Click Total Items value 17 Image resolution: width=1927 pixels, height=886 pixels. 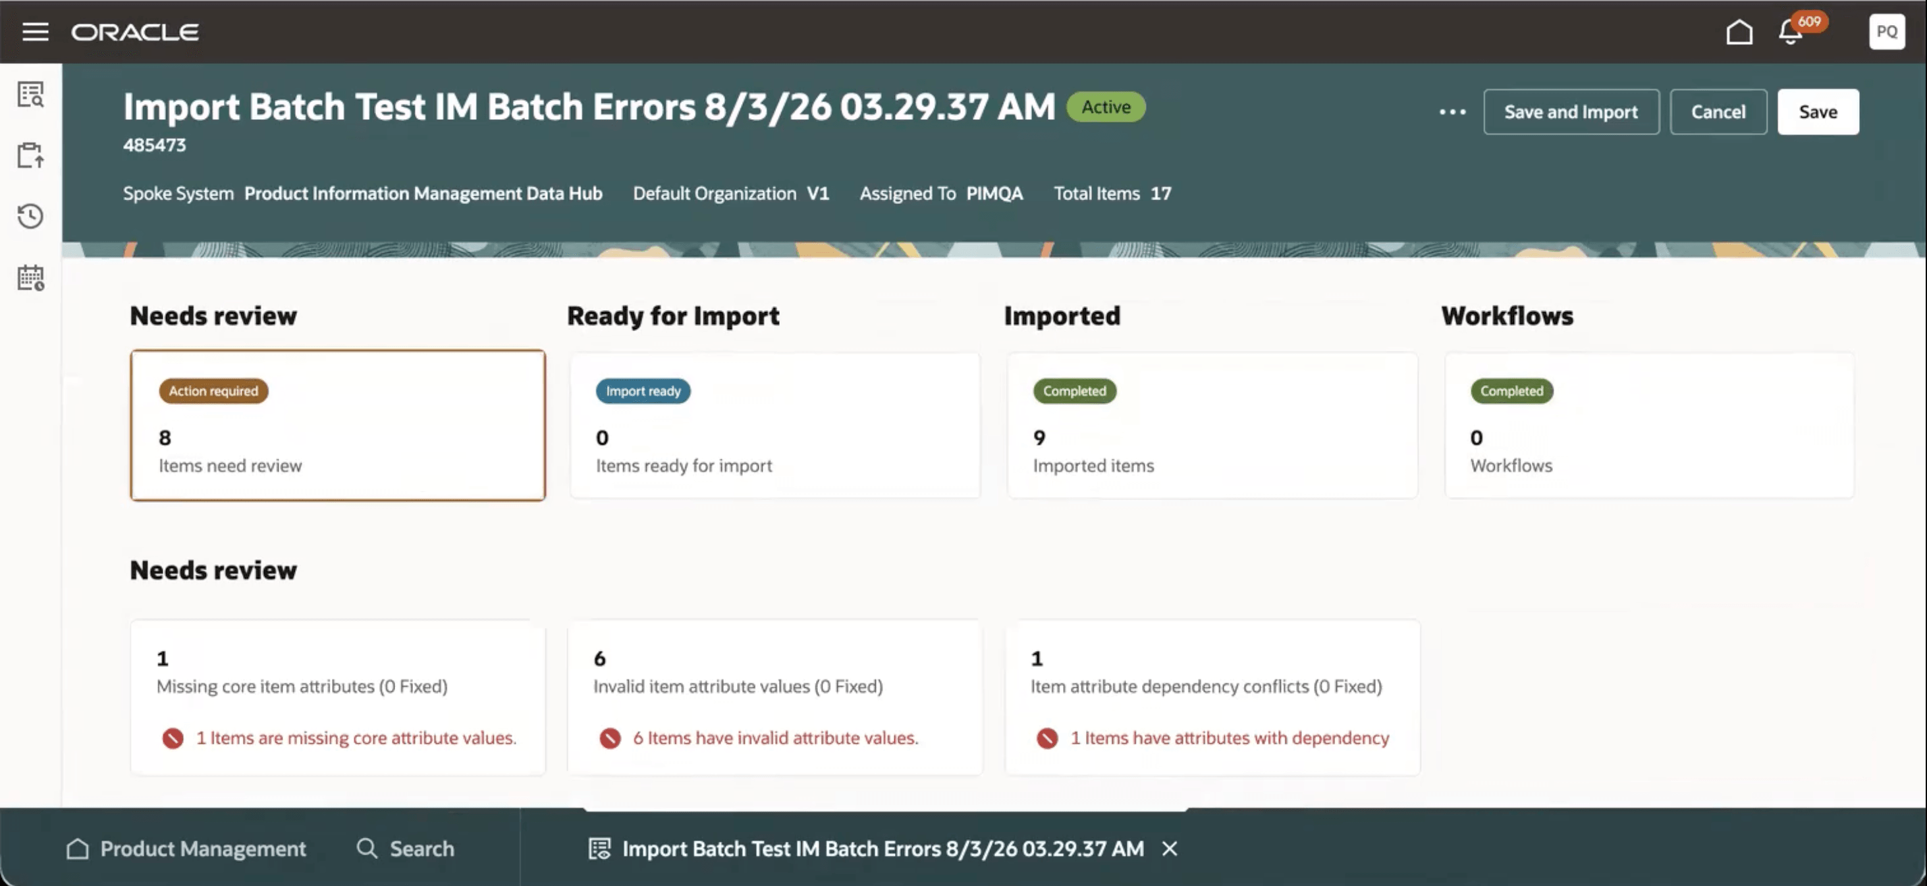[1160, 194]
